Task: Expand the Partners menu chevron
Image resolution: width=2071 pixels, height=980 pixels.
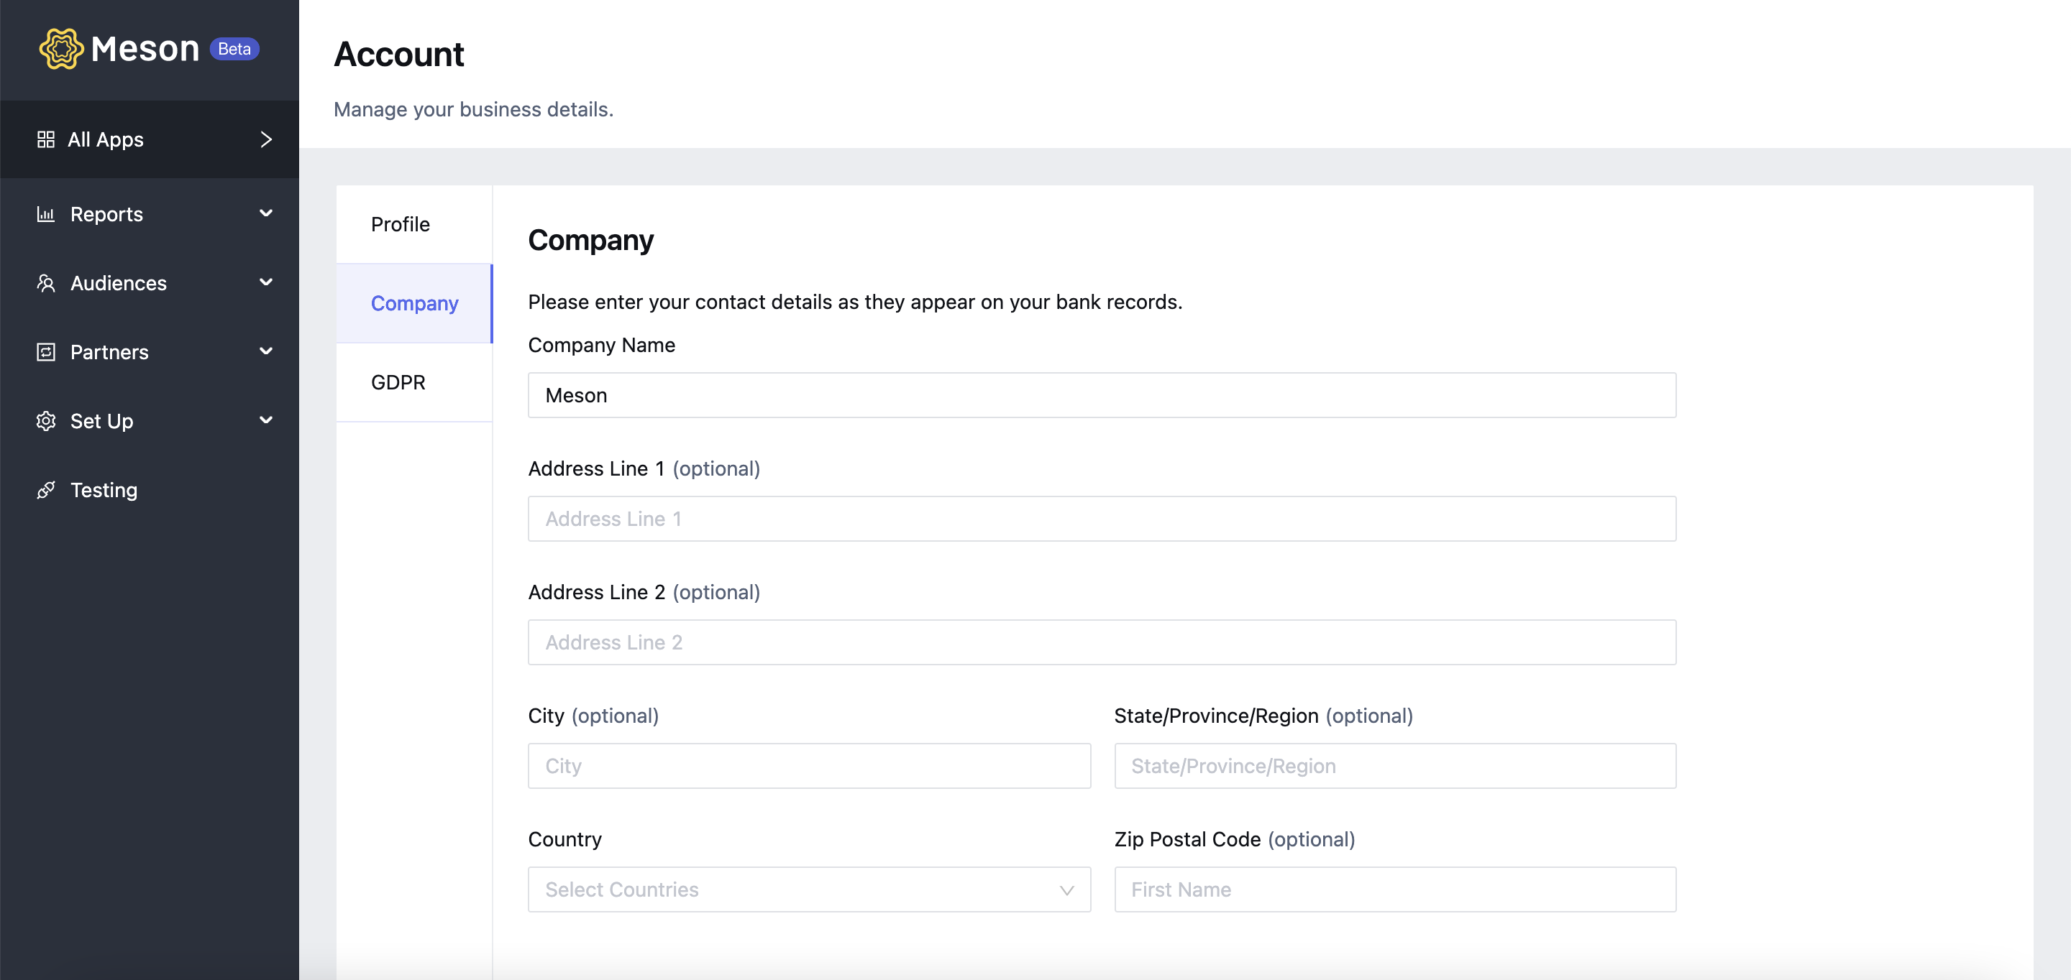Action: coord(266,351)
